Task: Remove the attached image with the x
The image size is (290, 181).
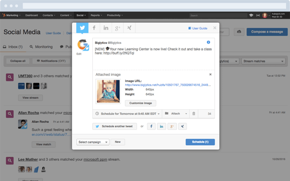Action: [210, 74]
